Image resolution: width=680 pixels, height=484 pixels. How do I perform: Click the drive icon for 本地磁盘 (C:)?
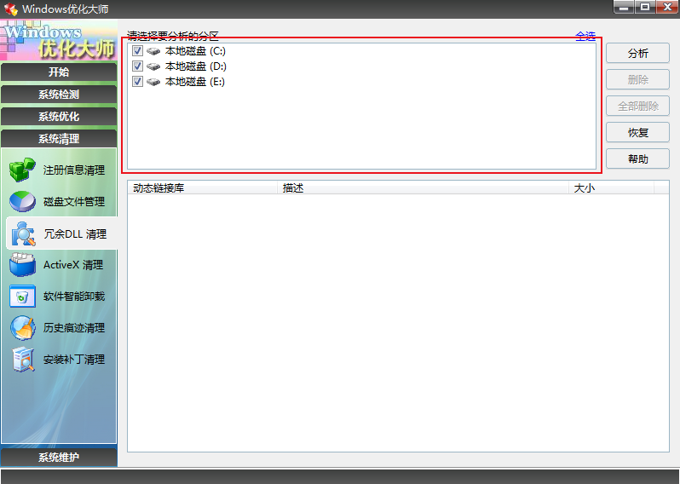pyautogui.click(x=153, y=51)
